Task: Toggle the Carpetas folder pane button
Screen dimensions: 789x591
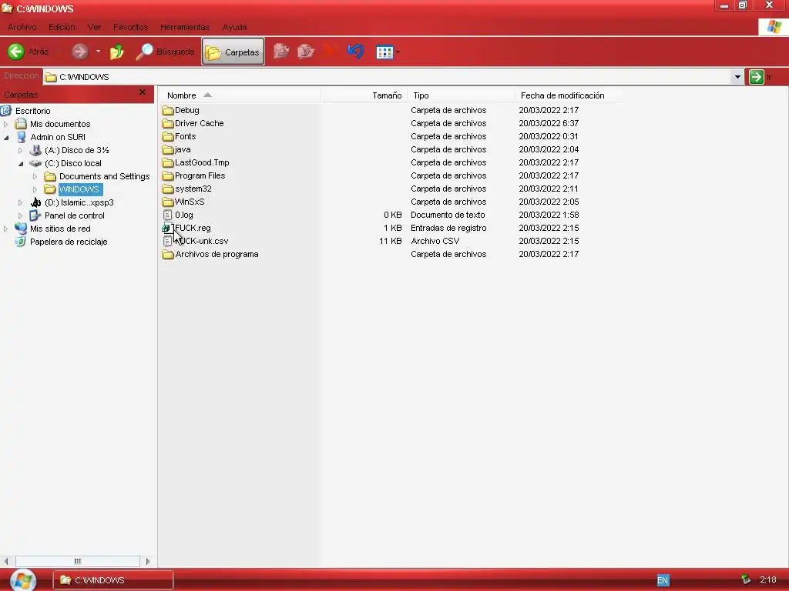Action: point(233,52)
